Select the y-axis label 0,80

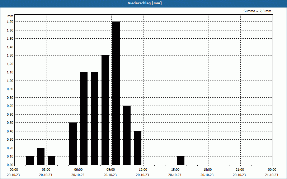10,97
